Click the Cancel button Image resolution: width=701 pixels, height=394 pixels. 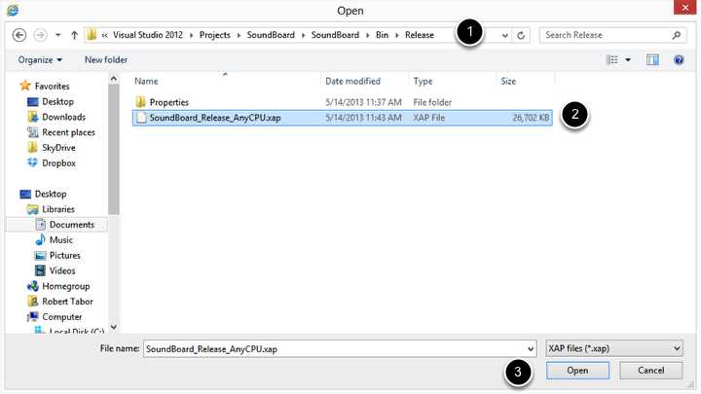650,371
